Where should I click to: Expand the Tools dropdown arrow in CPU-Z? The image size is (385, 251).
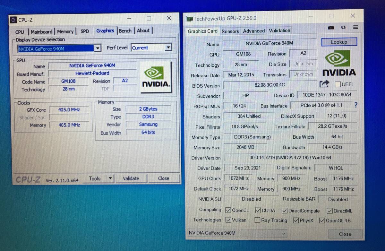[110, 178]
